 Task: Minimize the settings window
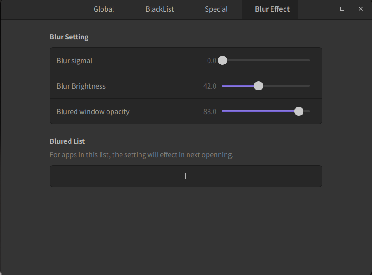pos(324,9)
